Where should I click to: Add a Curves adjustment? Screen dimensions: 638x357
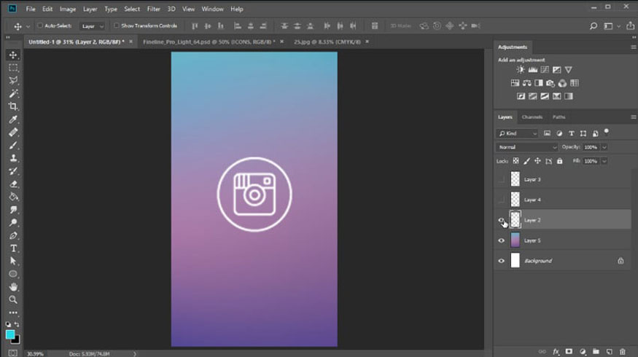[545, 70]
